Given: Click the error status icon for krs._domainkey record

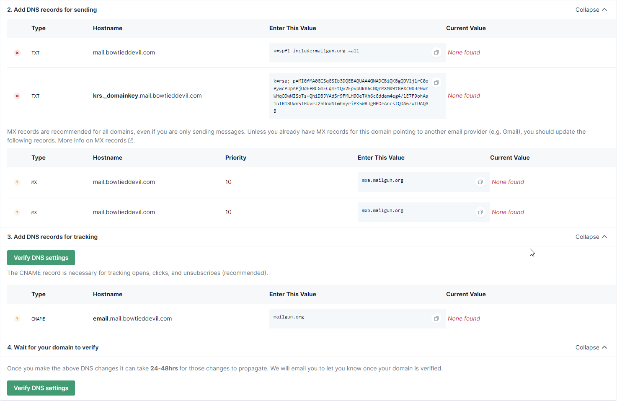Looking at the screenshot, I should 17,96.
